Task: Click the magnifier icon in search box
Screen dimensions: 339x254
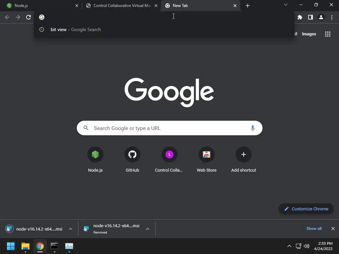Action: point(86,128)
